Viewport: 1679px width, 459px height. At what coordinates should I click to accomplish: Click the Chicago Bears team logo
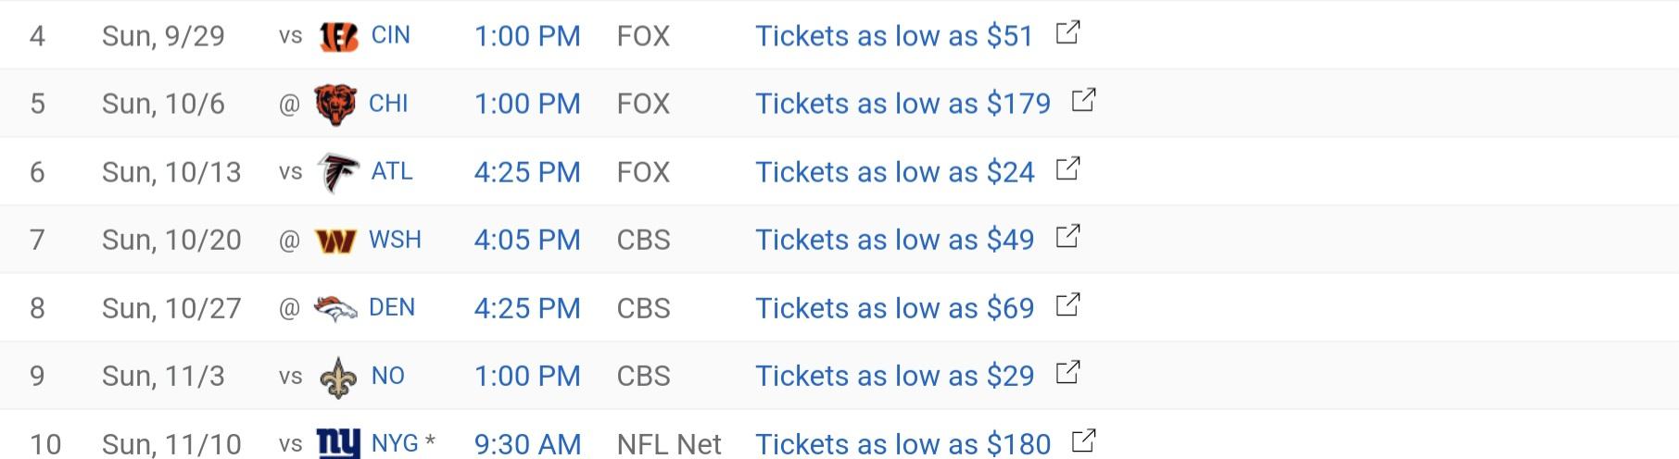pyautogui.click(x=335, y=104)
